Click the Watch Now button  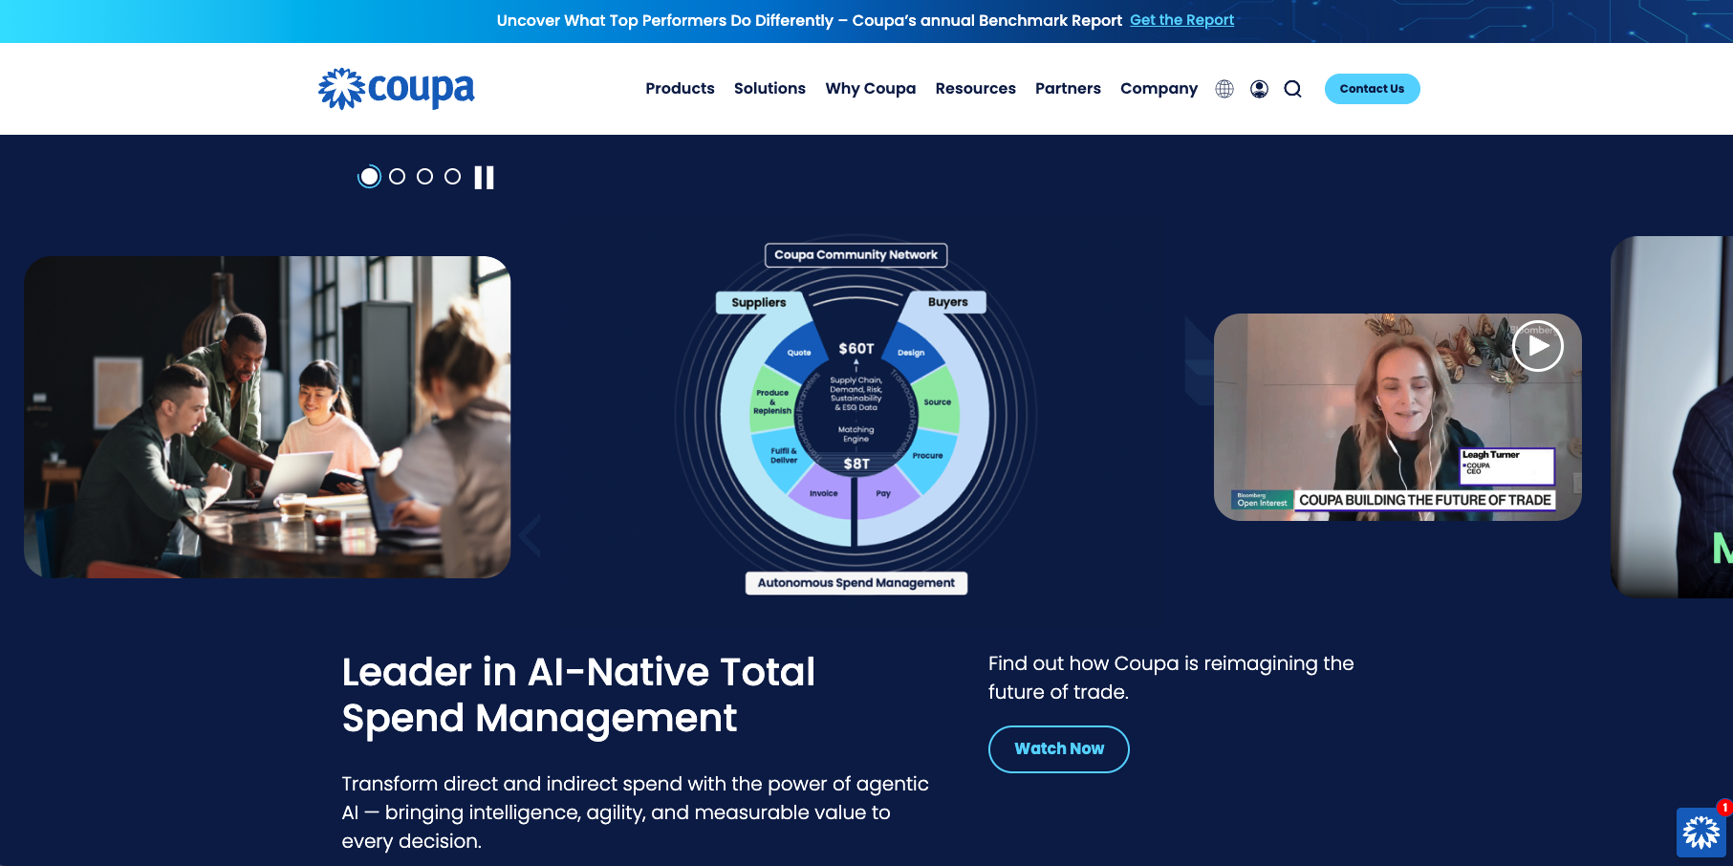1059,749
